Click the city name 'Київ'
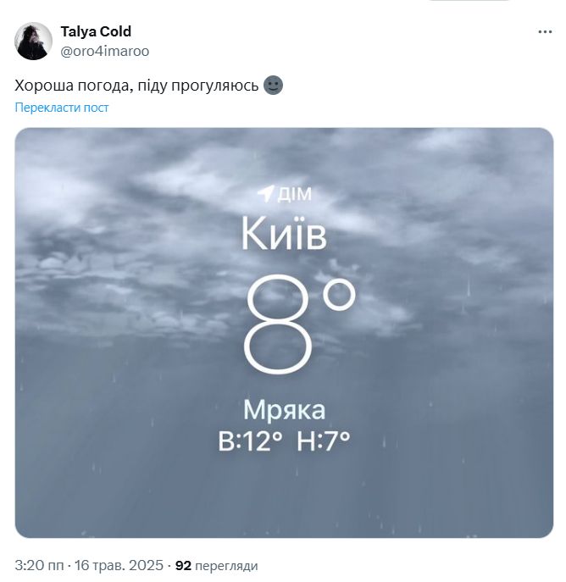Image resolution: width=566 pixels, height=582 pixels. point(284,234)
